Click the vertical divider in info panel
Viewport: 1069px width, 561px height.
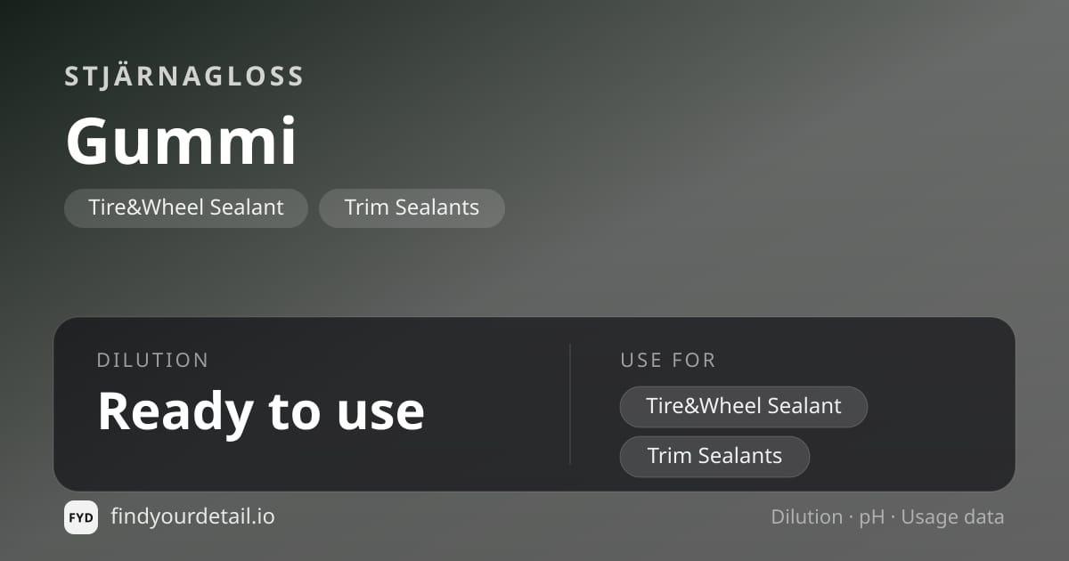click(570, 404)
